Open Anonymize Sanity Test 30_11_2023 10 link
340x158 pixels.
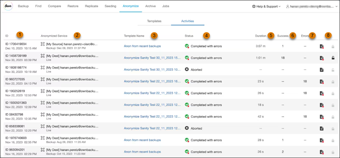(152, 70)
